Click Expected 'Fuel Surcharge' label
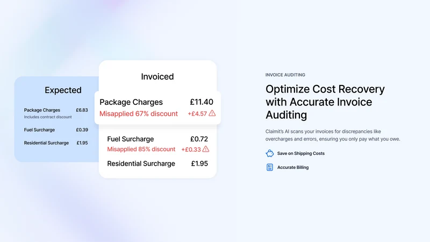This screenshot has width=430, height=242. (39, 130)
